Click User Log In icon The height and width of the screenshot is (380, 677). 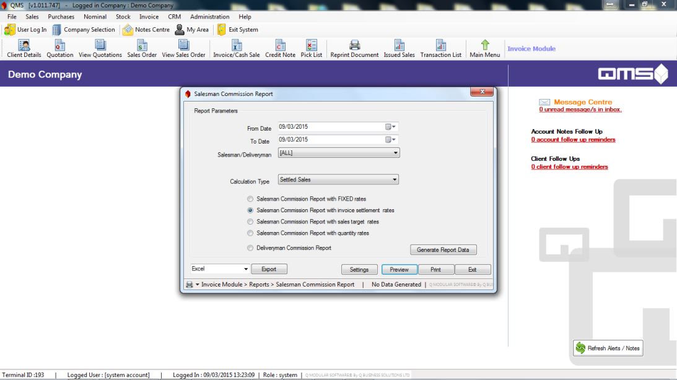click(25, 30)
